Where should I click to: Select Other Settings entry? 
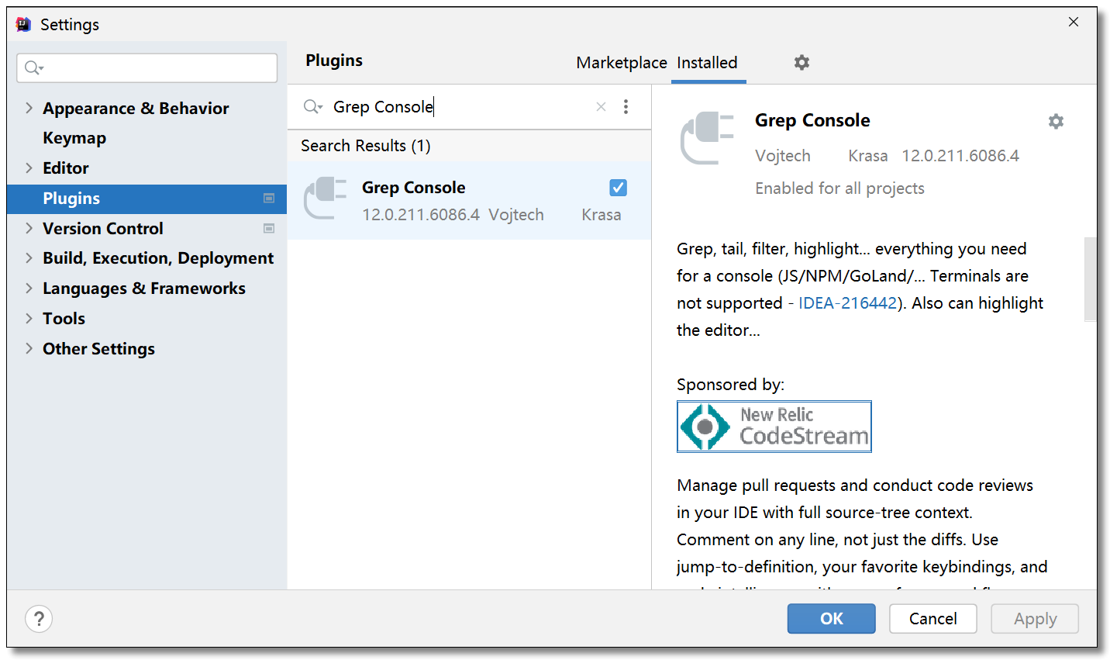click(x=98, y=349)
